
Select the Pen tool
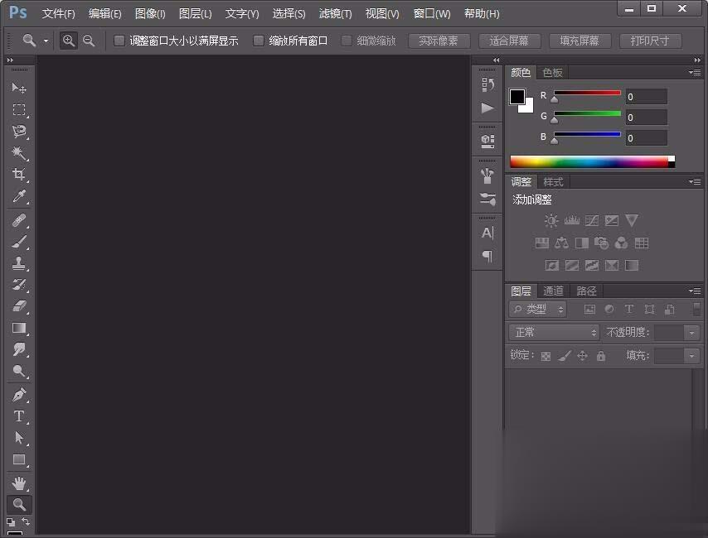(19, 395)
